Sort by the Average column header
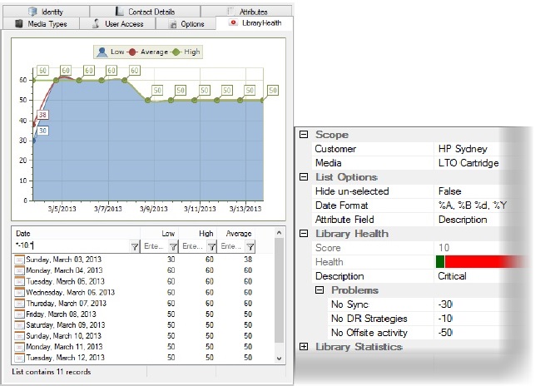 click(x=236, y=234)
